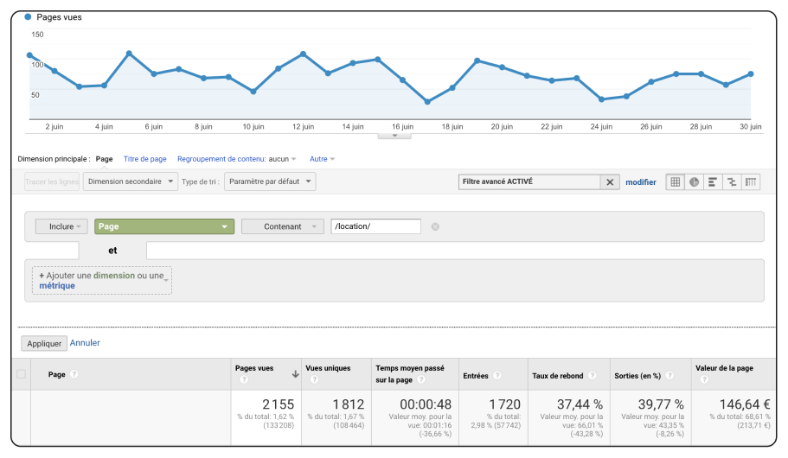Focus Filtre avancé ACTIVÉ search box

pyautogui.click(x=529, y=181)
